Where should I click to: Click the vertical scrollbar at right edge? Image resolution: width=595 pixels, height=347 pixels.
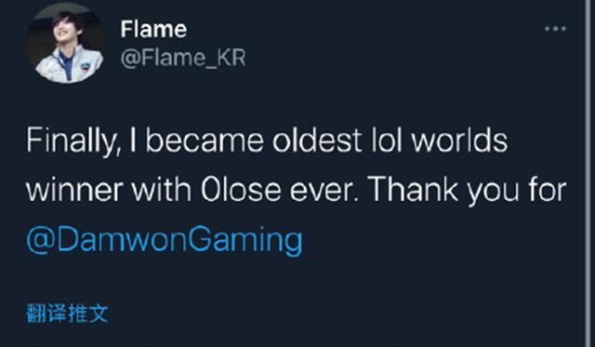point(589,173)
